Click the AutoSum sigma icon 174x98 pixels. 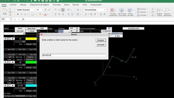click(x=153, y=9)
